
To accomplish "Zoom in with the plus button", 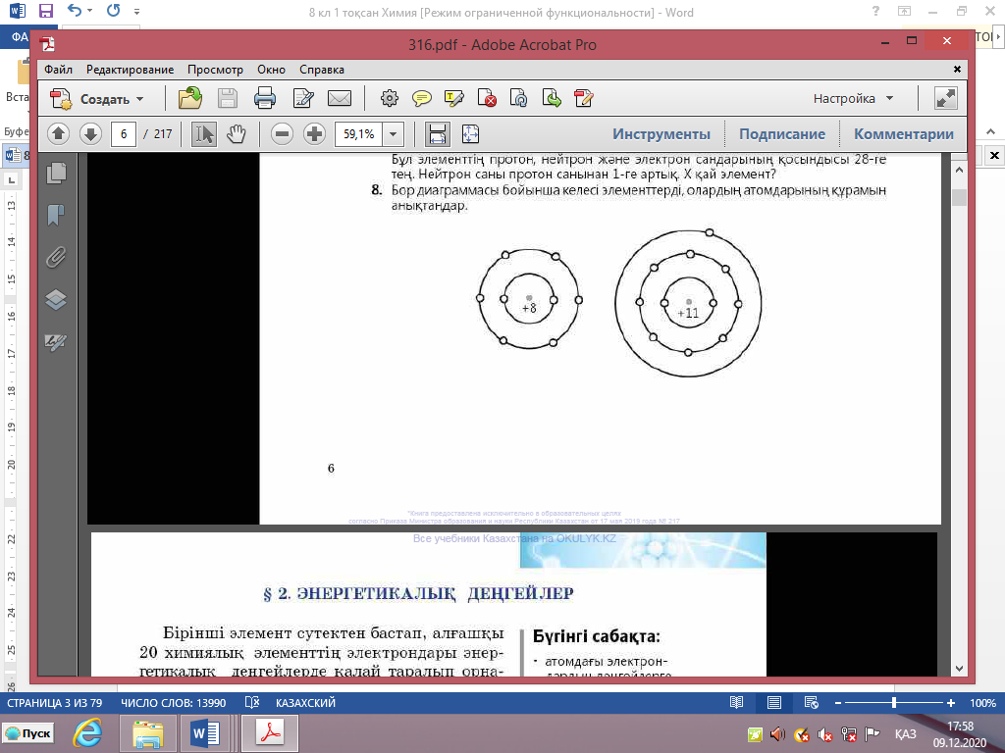I will pyautogui.click(x=314, y=134).
